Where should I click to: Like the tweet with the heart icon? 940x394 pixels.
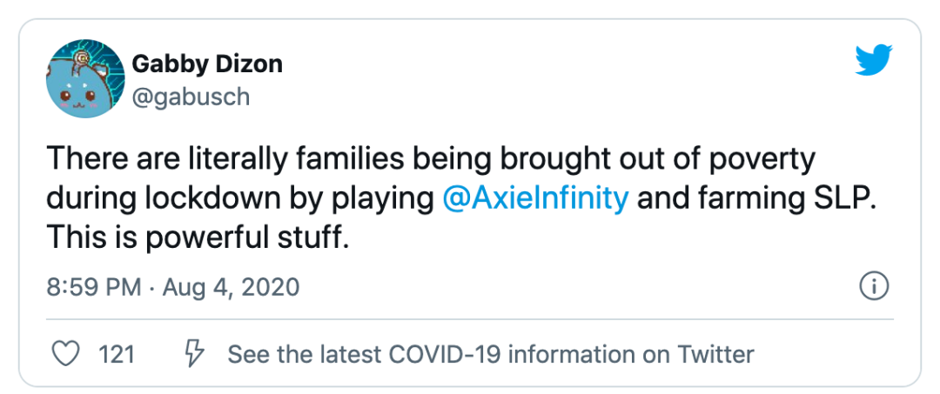(67, 354)
